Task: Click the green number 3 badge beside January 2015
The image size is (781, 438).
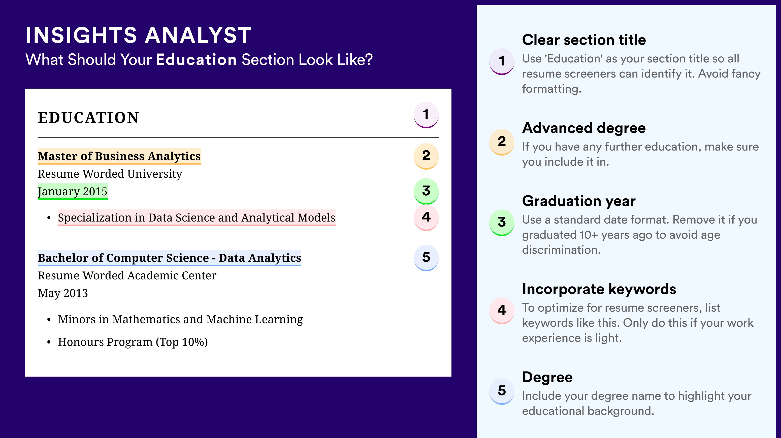Action: [x=426, y=191]
